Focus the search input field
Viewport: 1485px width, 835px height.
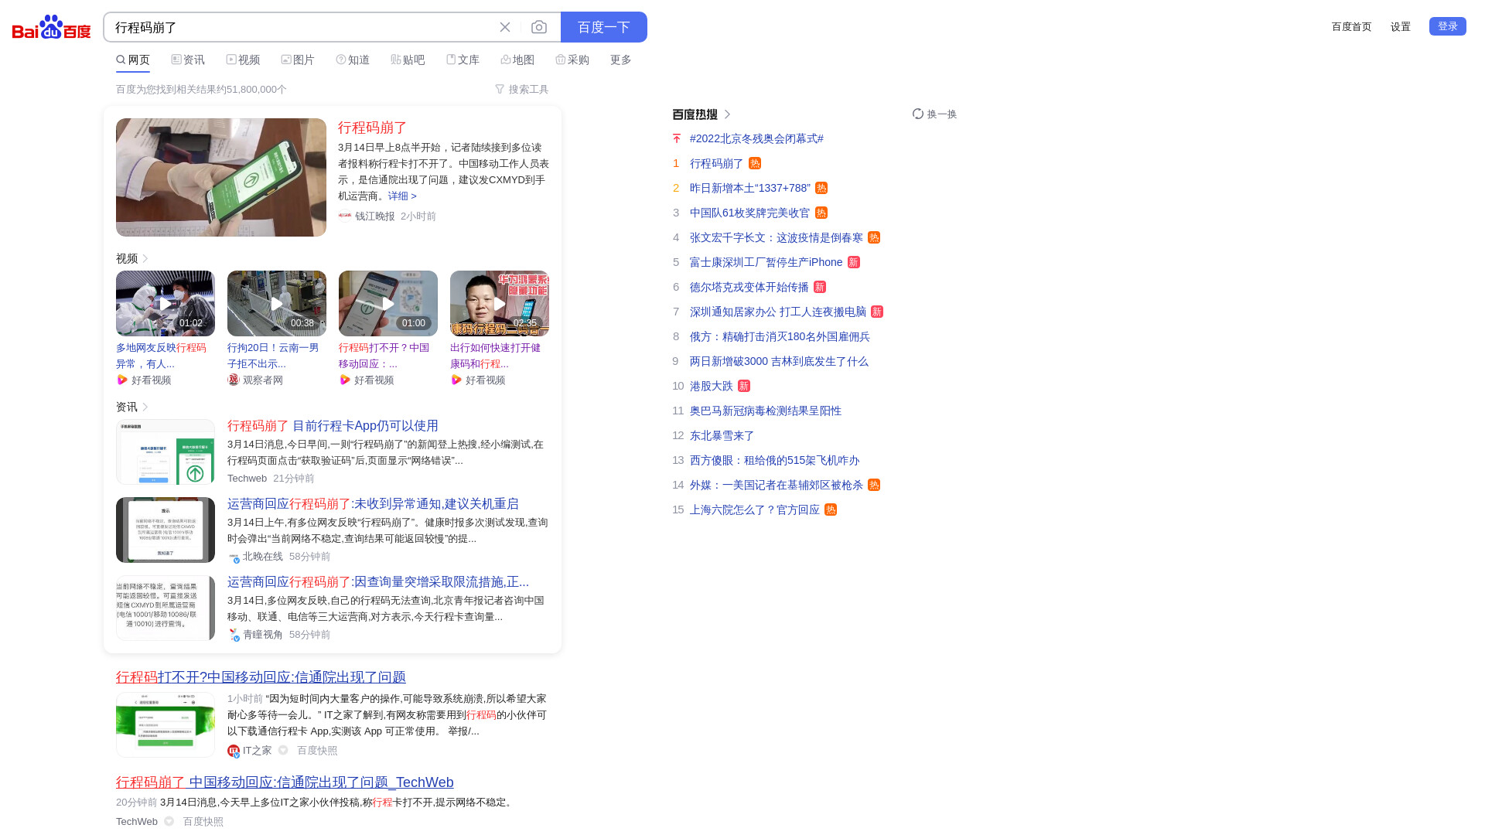tap(302, 27)
